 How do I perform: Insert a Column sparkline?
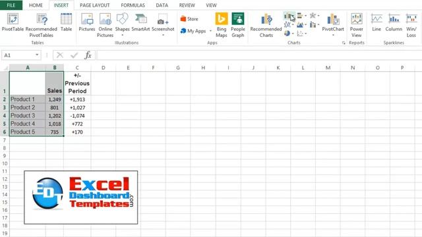click(394, 22)
